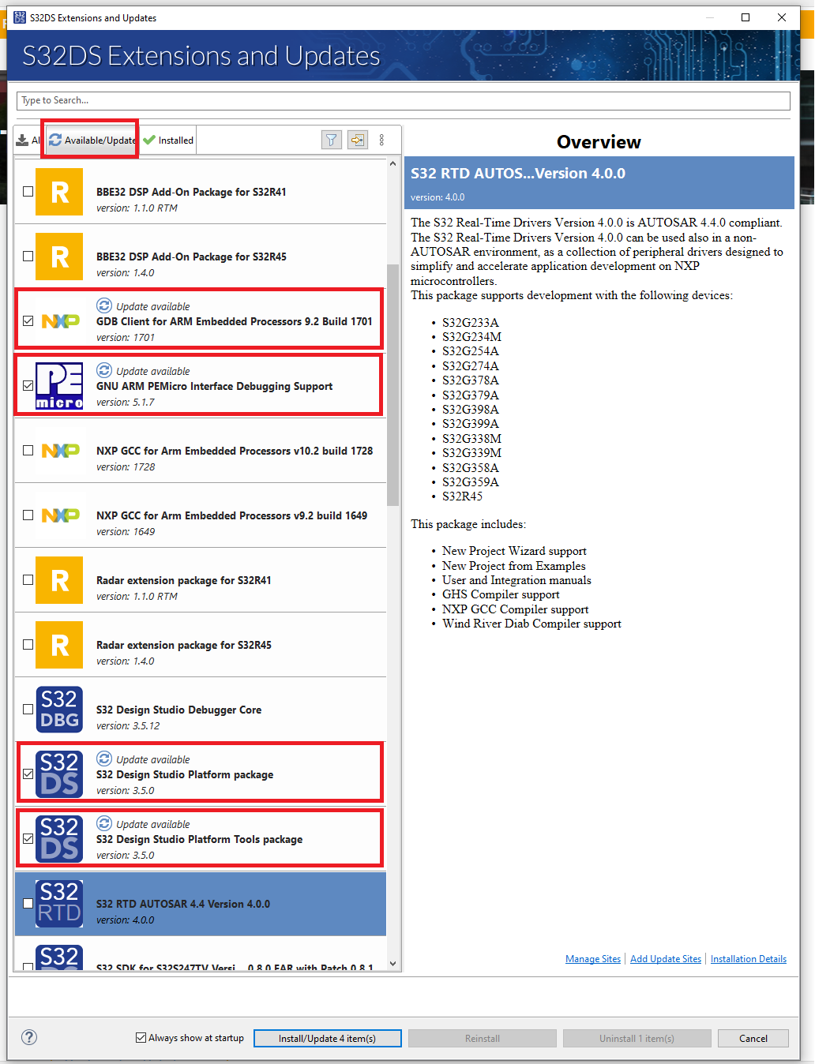Click the S32 RTD AUTOSAR package icon

point(59,903)
